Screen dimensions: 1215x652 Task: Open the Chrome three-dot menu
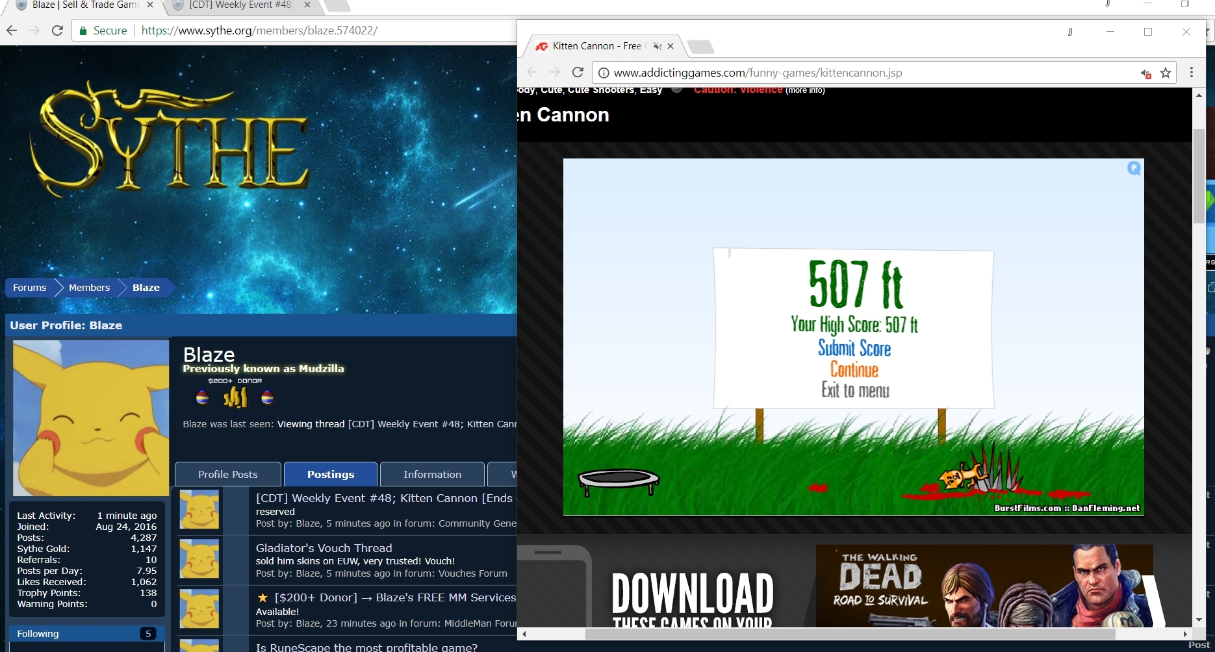pos(1191,72)
